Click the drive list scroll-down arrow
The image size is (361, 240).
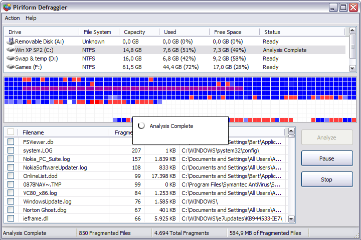[x=352, y=68]
